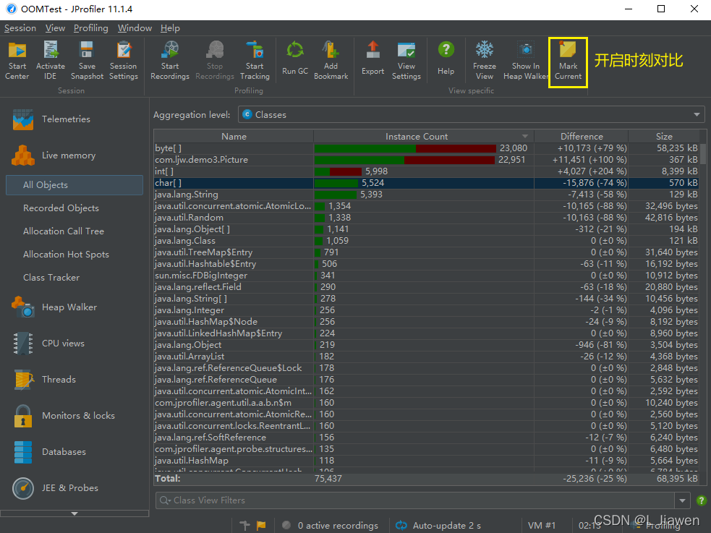Select the int[ ] row

(x=426, y=171)
